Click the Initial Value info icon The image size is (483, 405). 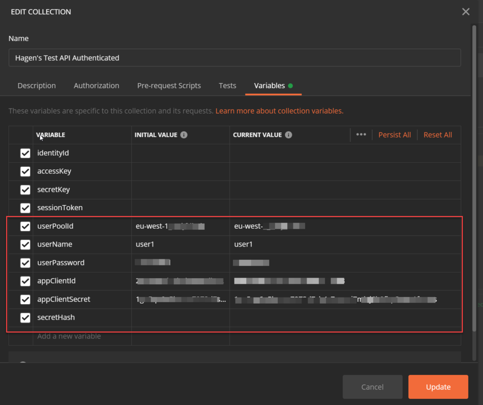click(x=184, y=135)
